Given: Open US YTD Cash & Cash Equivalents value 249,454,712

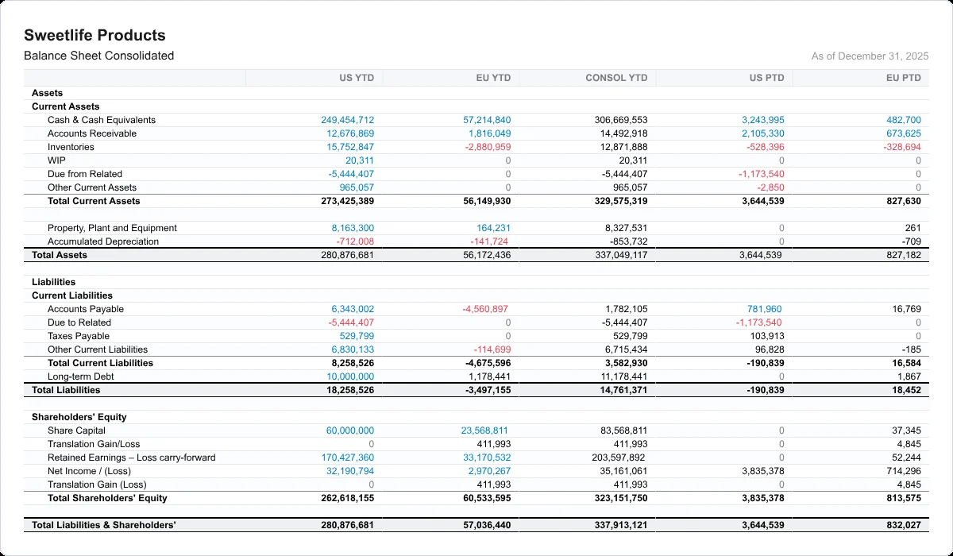Looking at the screenshot, I should [x=348, y=120].
